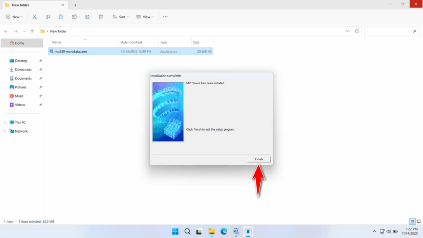The width and height of the screenshot is (423, 238).
Task: Switch to large thumbnails layout
Action: [x=418, y=221]
